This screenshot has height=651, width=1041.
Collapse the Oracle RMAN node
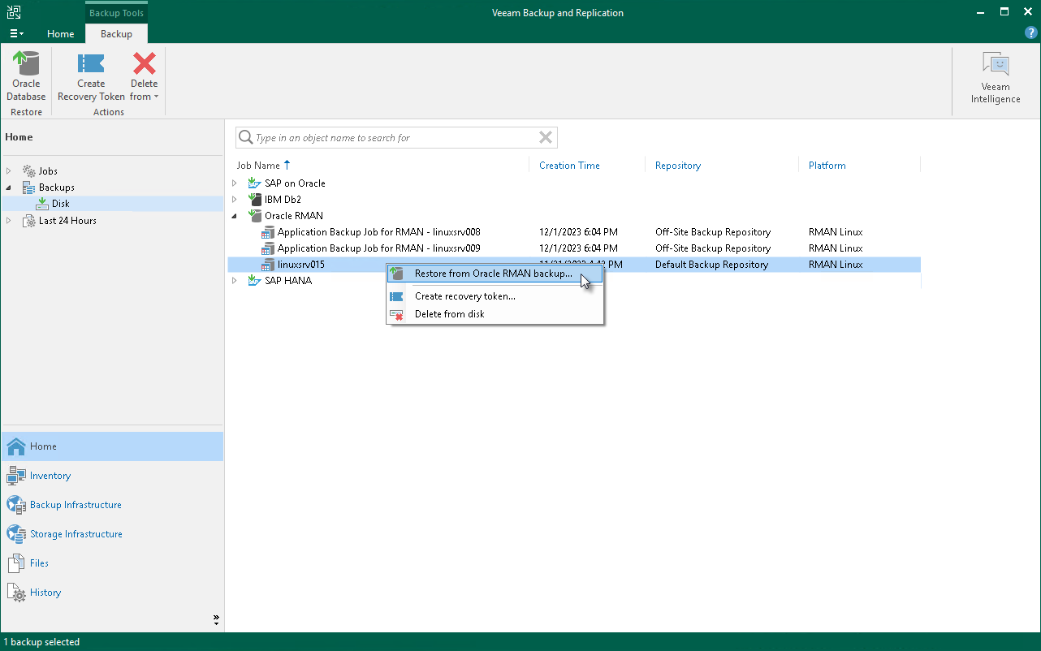[235, 216]
